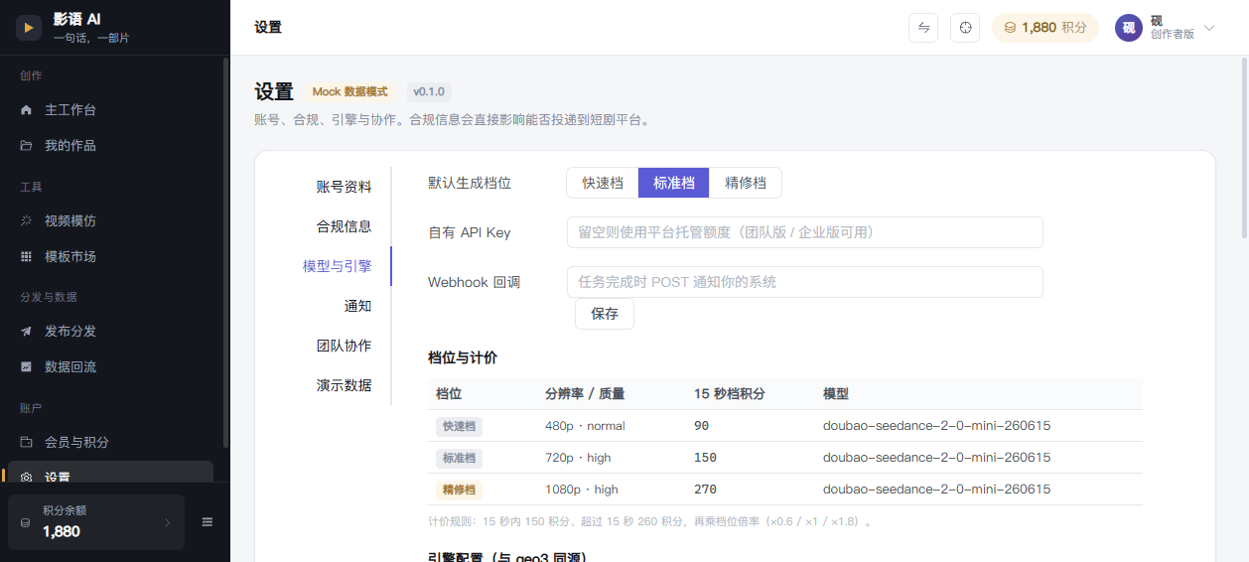Image resolution: width=1249 pixels, height=562 pixels.
Task: Click the 480p · normal cell
Action: (585, 426)
